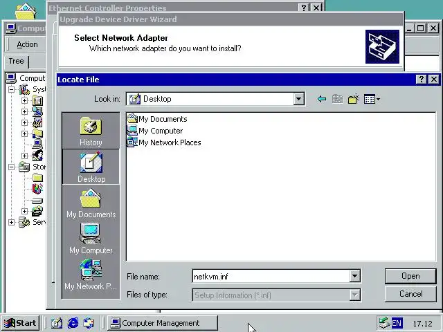Expand the Removable Storage tree node

(x=25, y=211)
